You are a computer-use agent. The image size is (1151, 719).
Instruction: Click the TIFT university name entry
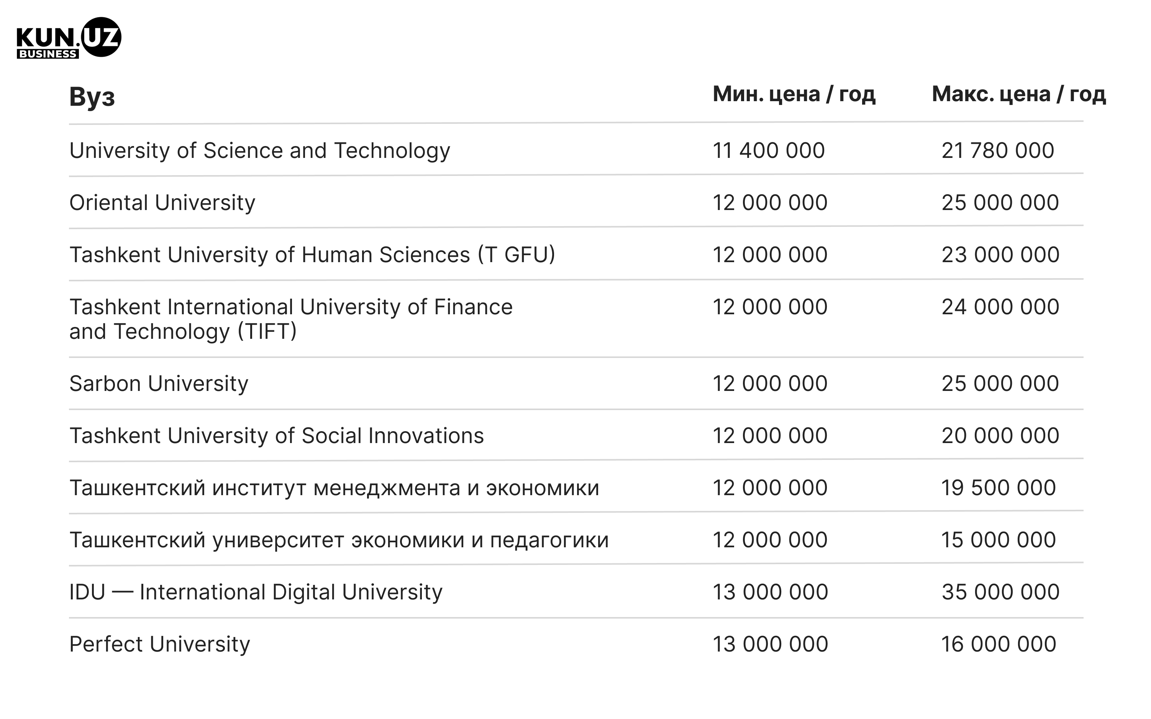(x=291, y=319)
